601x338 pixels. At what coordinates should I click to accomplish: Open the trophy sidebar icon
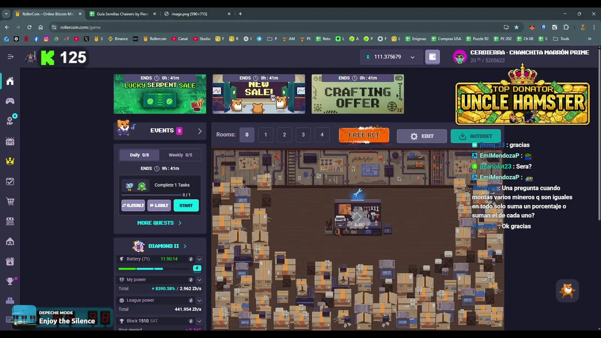click(10, 281)
